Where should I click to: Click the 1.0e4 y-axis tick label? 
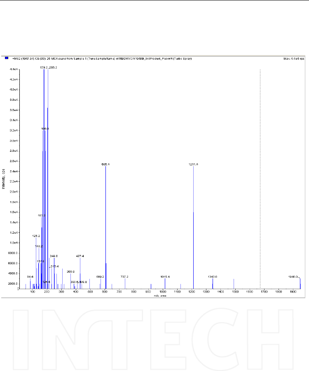coord(13,243)
